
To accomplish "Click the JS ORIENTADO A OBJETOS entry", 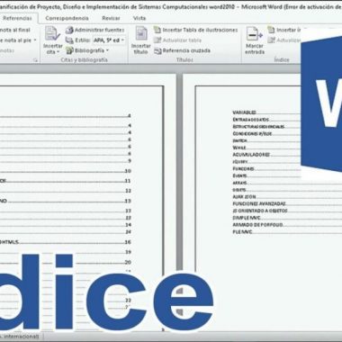I will 260,211.
